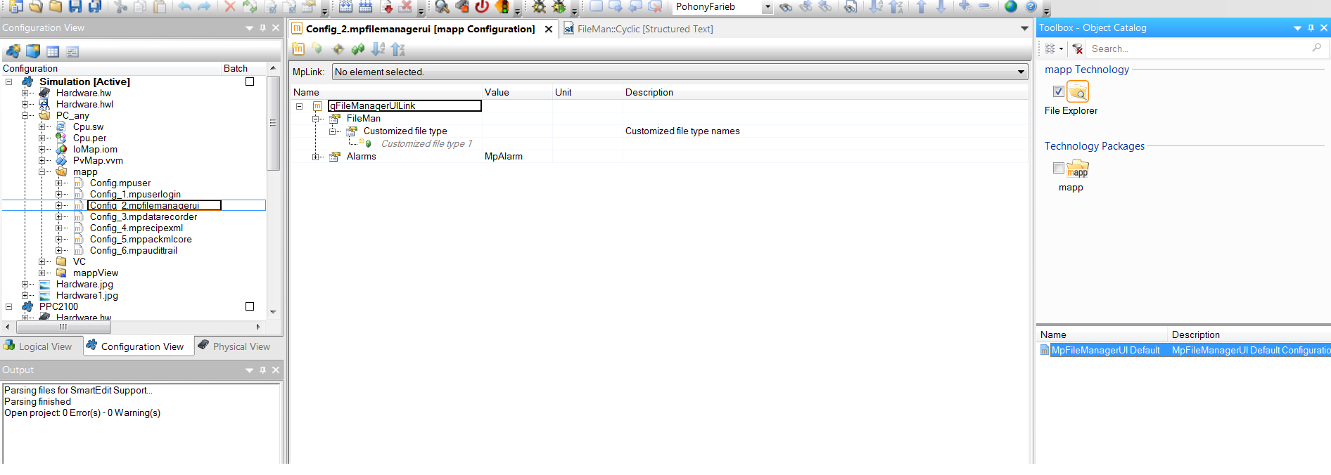Viewport: 1331px width, 475px height.
Task: Click the mapp package icon under Technology Packages
Action: [1077, 169]
